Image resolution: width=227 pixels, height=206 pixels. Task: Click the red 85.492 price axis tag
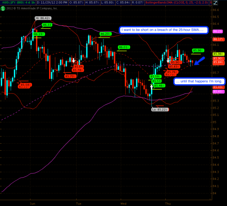(x=219, y=87)
